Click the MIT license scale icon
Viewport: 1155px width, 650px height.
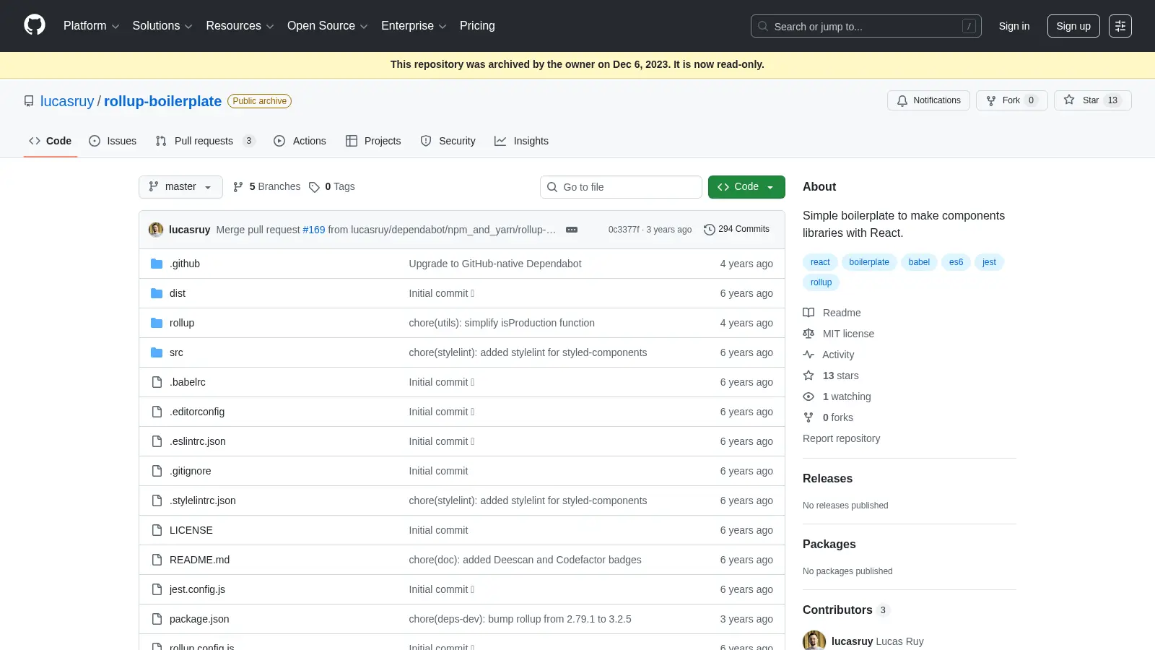coord(808,334)
